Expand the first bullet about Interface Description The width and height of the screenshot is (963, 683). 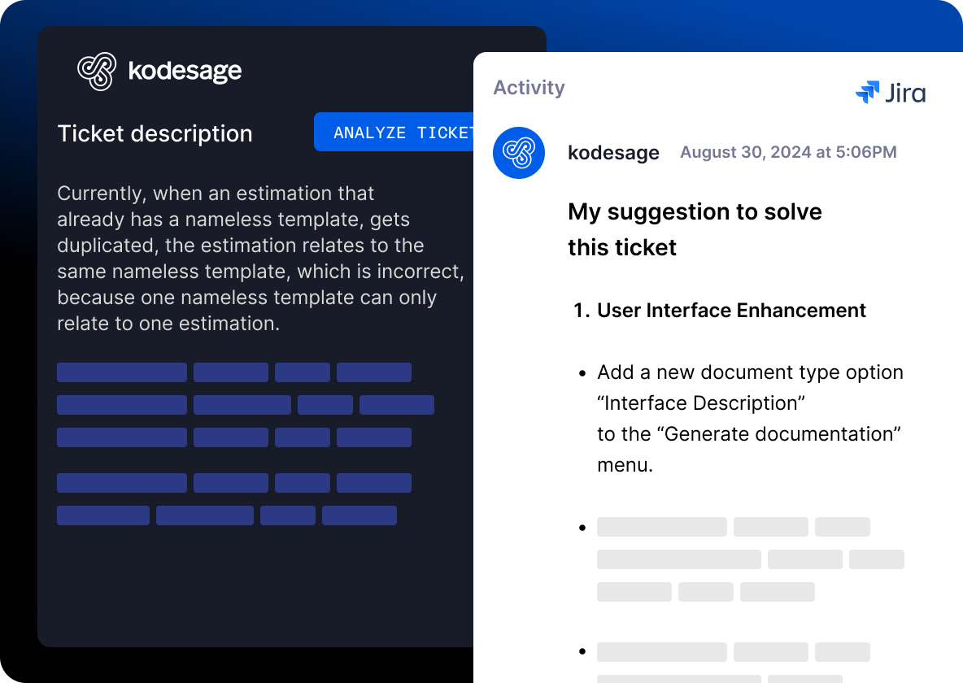pos(750,402)
